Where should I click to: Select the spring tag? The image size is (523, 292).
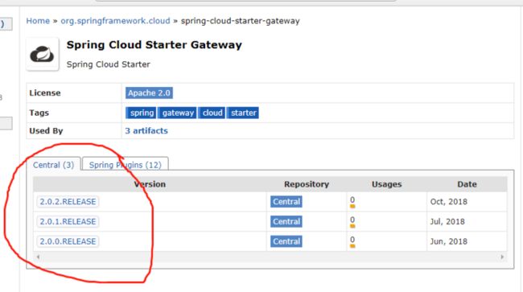coord(141,113)
